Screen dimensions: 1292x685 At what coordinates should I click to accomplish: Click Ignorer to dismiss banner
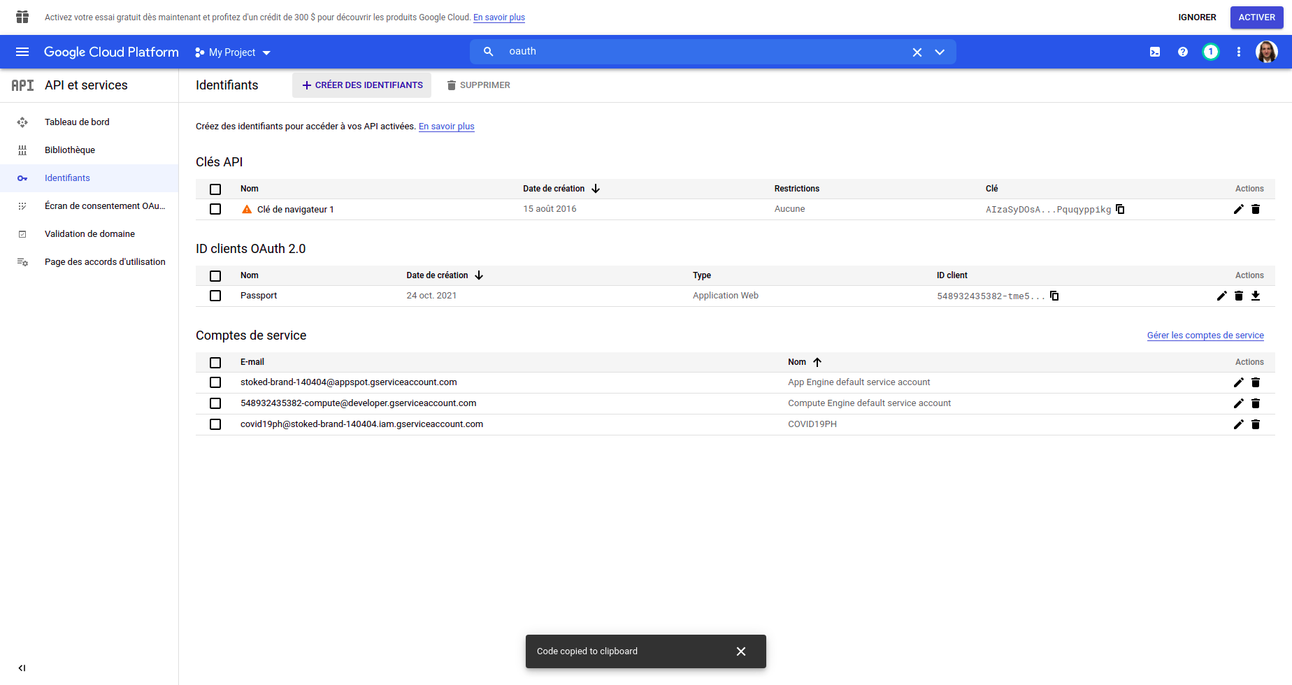click(1197, 17)
